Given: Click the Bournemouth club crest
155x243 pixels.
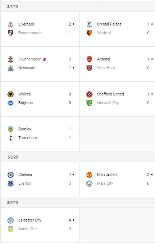Looking at the screenshot, I should pyautogui.click(x=11, y=33).
